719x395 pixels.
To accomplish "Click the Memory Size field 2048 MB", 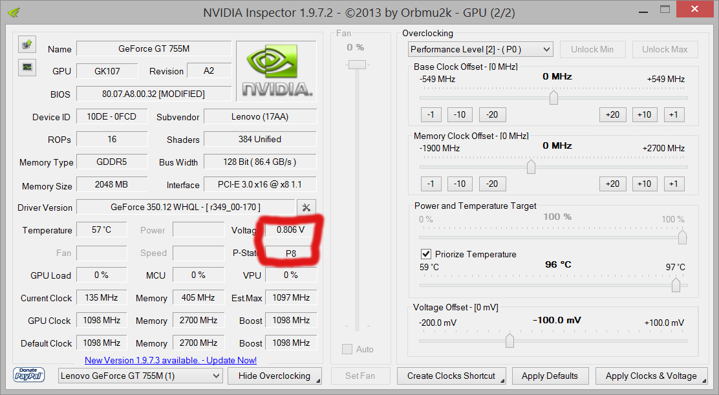I will pos(112,185).
